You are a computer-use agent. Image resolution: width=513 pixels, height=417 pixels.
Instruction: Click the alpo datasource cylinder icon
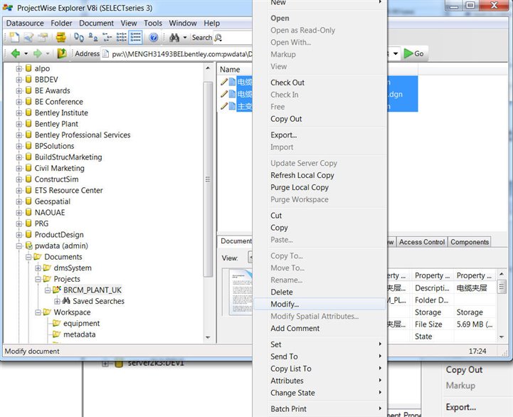[x=28, y=68]
